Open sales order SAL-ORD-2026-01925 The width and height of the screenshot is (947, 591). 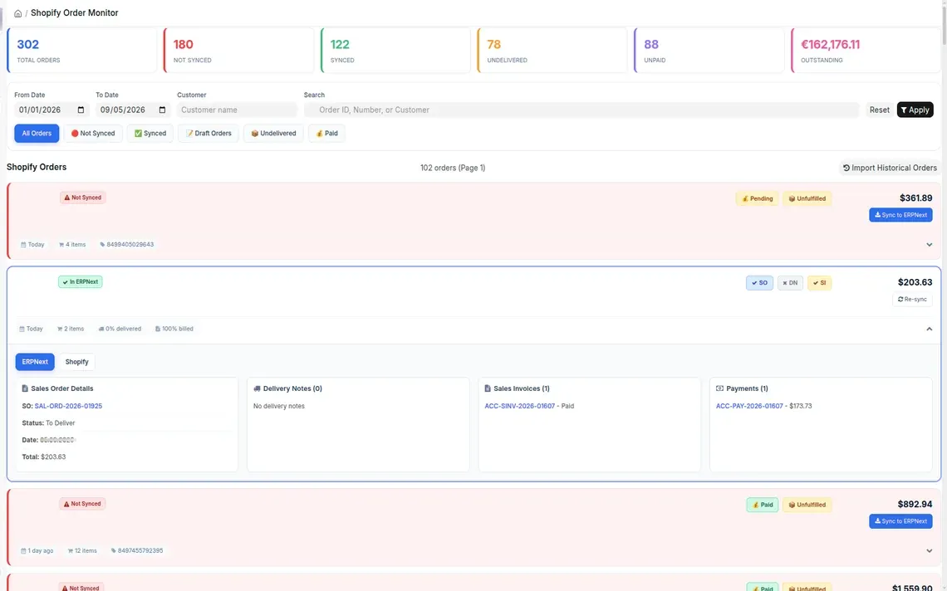68,406
